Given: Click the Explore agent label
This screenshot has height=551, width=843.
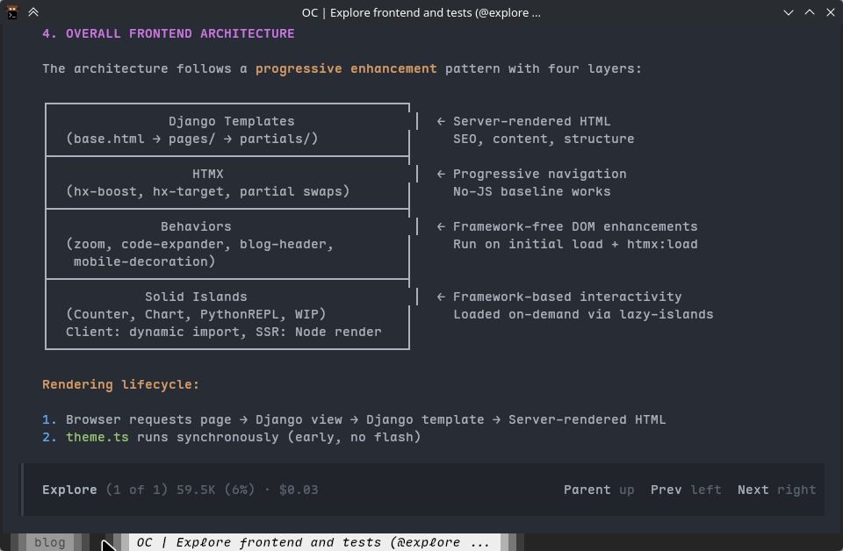Looking at the screenshot, I should click(70, 490).
